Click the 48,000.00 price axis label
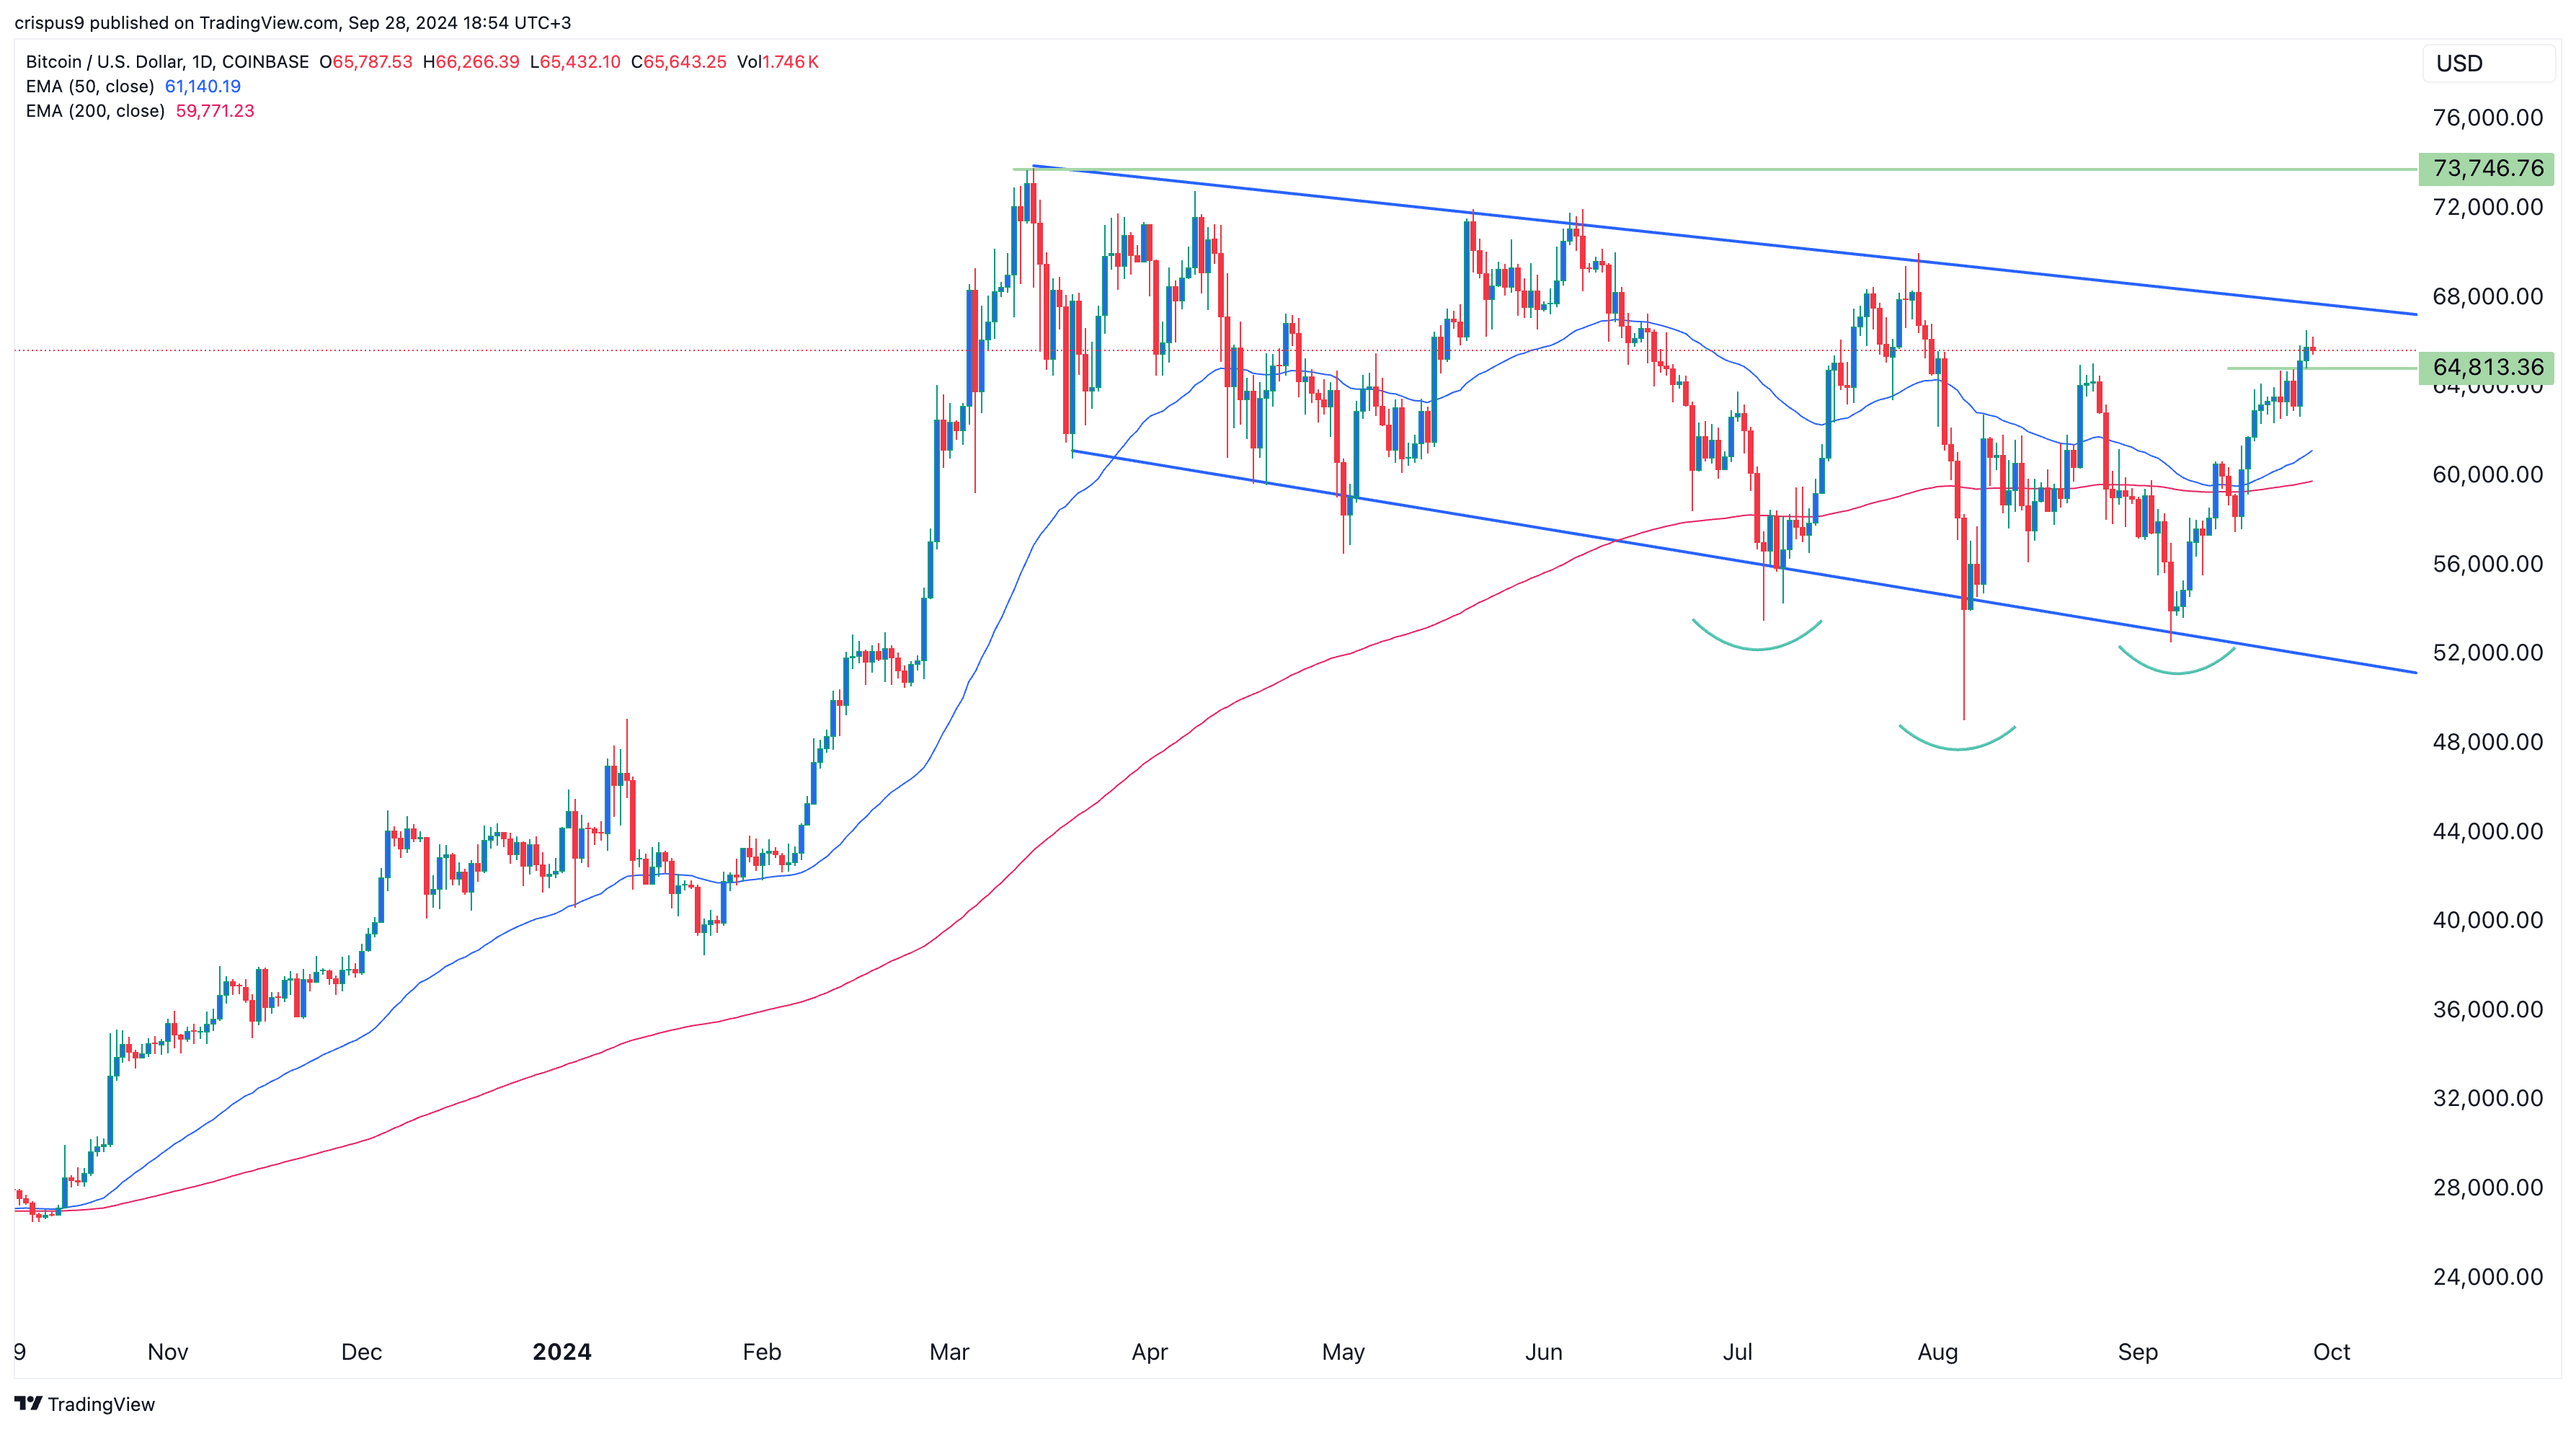This screenshot has width=2576, height=1429. (2487, 742)
